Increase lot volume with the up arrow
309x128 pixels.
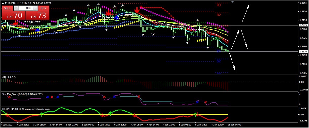click(x=35, y=8)
